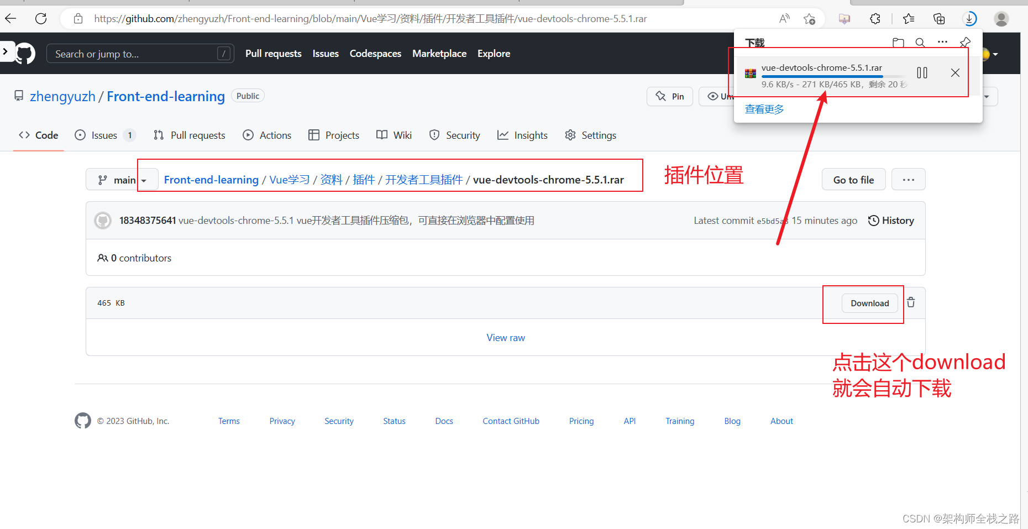Pin the repository with the Pin button
Screen dimensions: 1028x529
click(670, 96)
